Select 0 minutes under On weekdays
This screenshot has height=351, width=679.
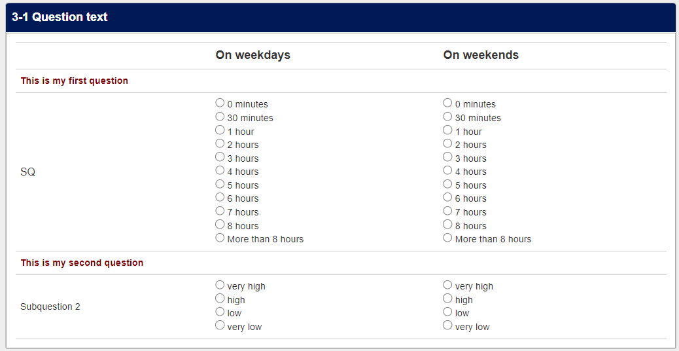click(220, 103)
